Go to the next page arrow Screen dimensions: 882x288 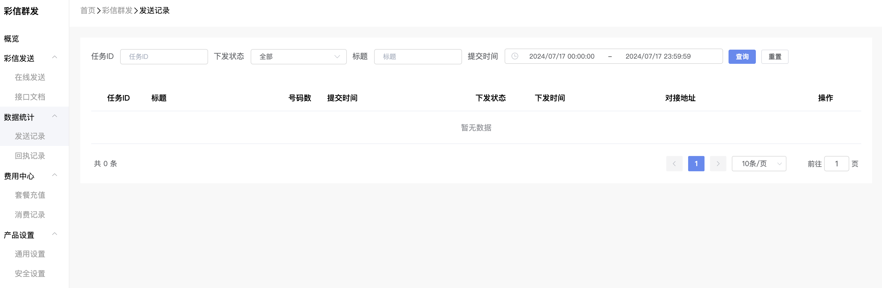point(718,163)
